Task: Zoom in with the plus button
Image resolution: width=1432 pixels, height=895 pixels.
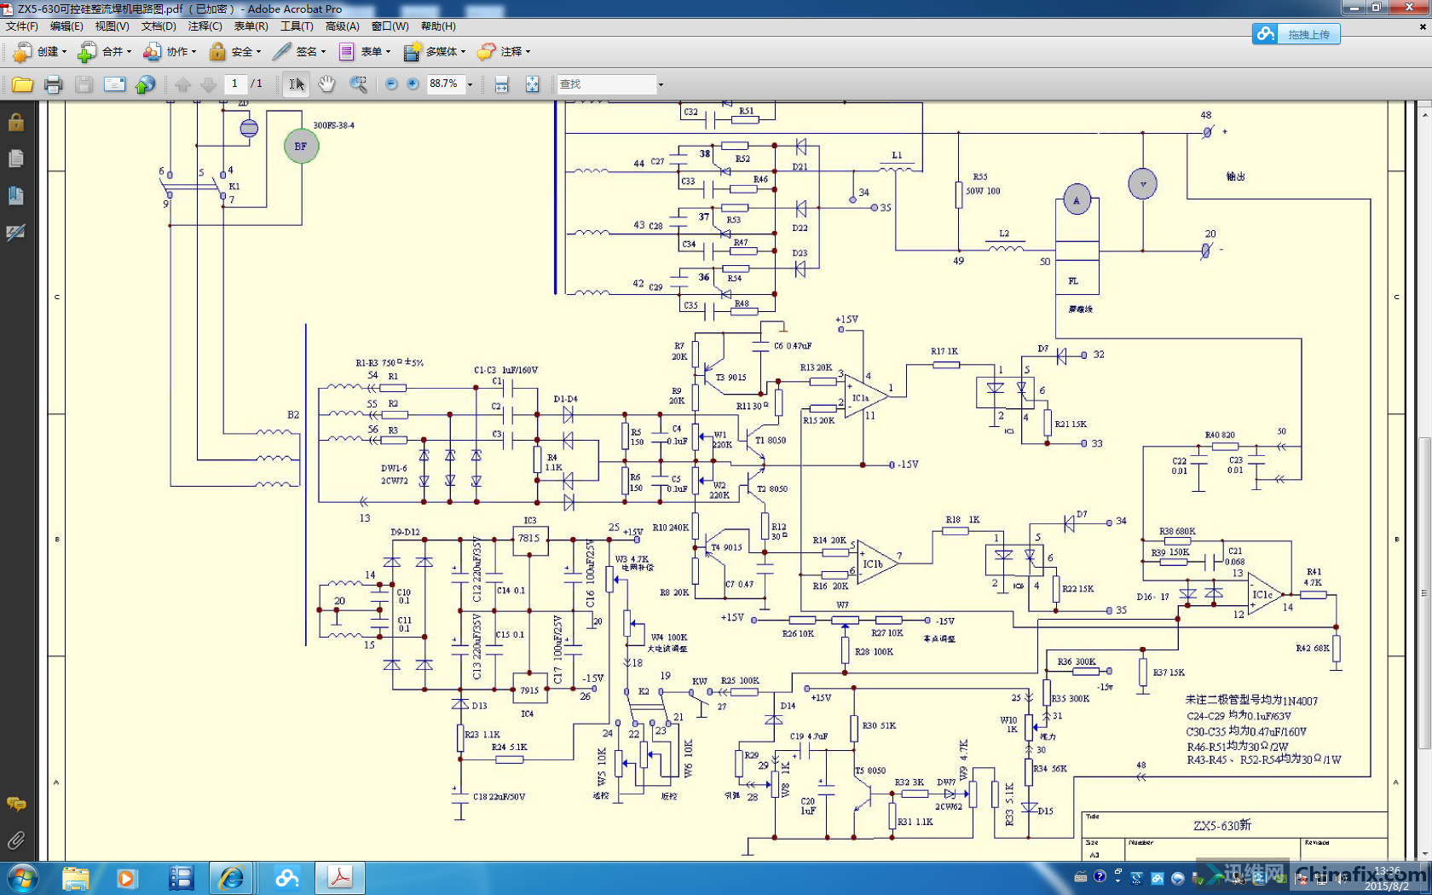Action: click(x=413, y=84)
